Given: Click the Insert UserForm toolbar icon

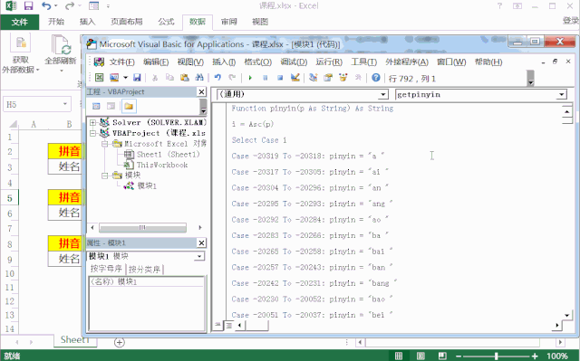Looking at the screenshot, I should (x=114, y=78).
